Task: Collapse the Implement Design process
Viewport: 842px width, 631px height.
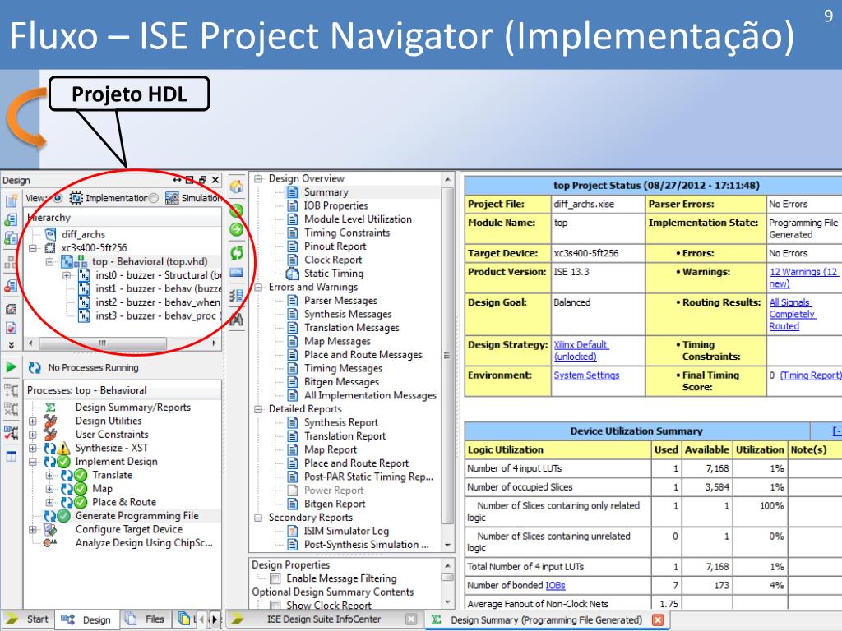Action: [33, 462]
